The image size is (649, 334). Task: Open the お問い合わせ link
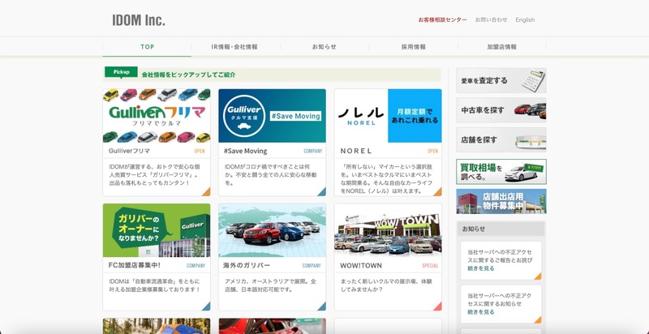click(491, 19)
